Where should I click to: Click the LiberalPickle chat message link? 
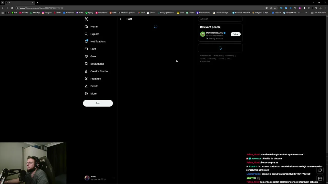point(286,174)
